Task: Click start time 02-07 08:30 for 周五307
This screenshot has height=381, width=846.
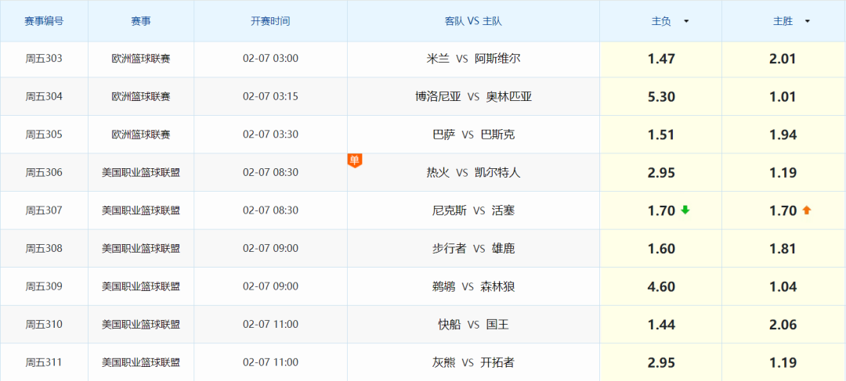Action: click(270, 210)
